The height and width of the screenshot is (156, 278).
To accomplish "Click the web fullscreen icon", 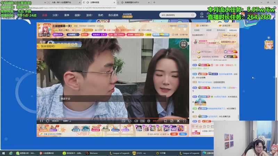I will (178, 121).
